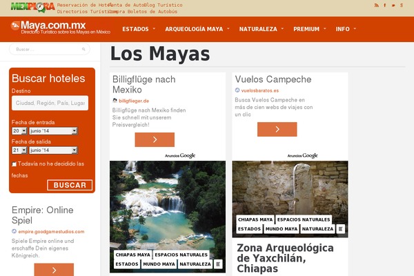414x276 pixels.
Task: Open check-out month dropdown junio '14
Action: point(53,150)
